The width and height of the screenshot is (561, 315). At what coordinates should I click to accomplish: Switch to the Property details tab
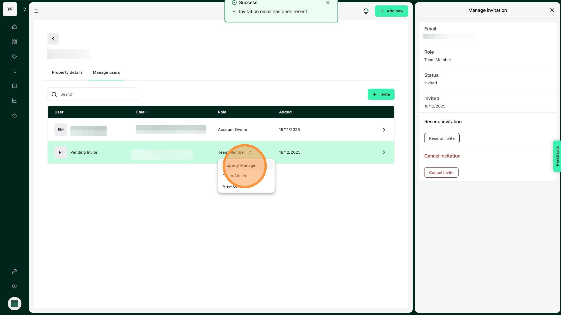click(x=67, y=72)
